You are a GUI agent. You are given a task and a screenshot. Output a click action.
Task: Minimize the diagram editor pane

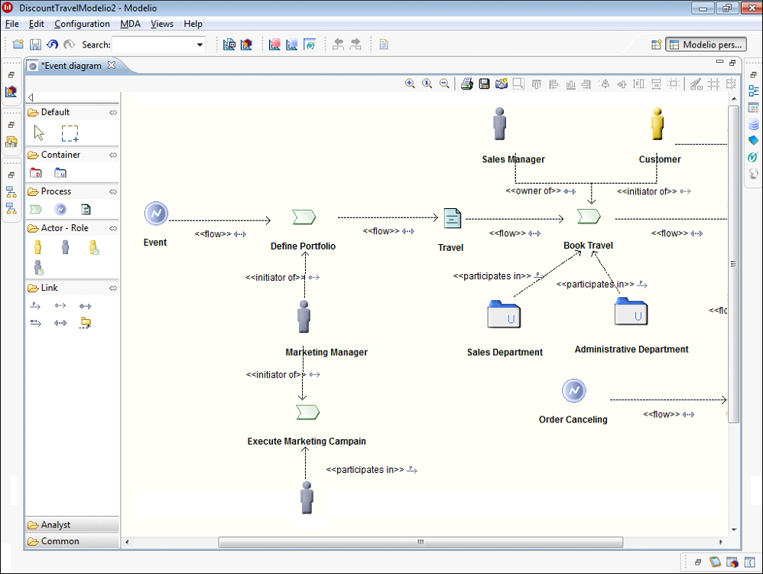coord(719,62)
